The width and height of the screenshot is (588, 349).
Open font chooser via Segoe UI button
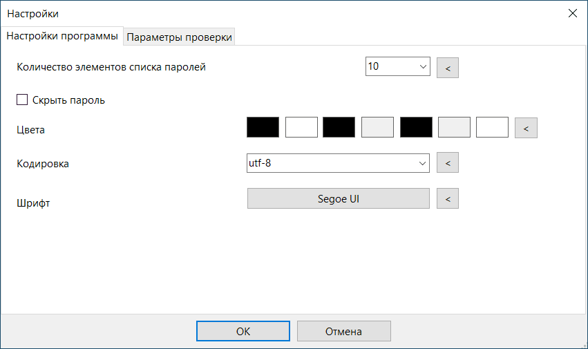pyautogui.click(x=338, y=199)
